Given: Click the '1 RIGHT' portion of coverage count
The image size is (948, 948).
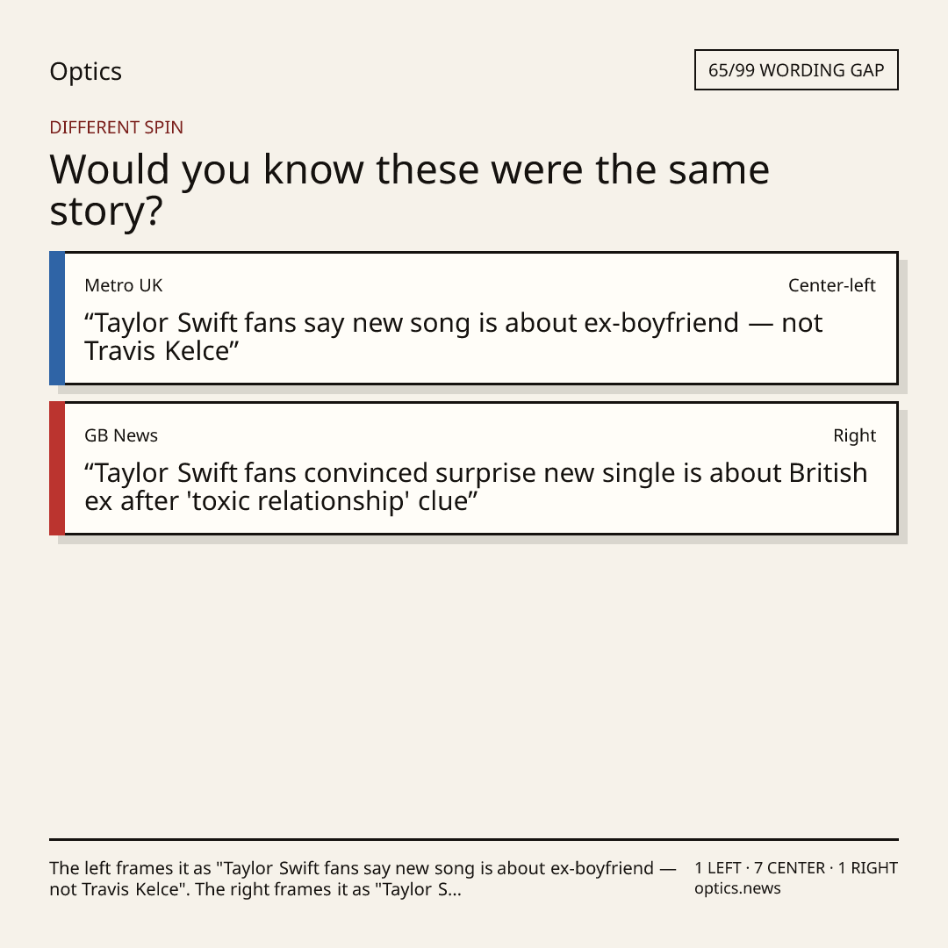Looking at the screenshot, I should click(x=867, y=868).
